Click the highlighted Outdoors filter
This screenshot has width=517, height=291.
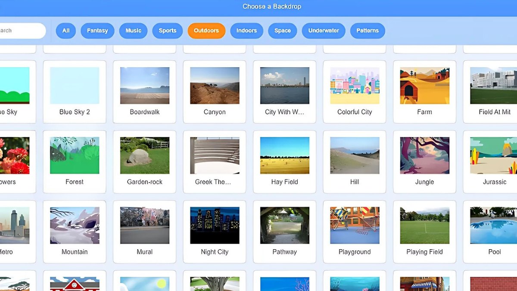pos(206,31)
